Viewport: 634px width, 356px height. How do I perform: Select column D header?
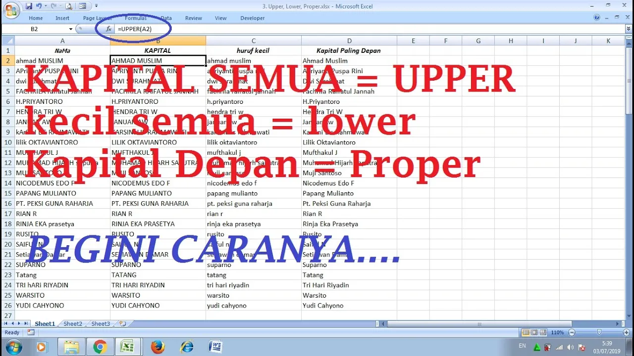pos(349,41)
